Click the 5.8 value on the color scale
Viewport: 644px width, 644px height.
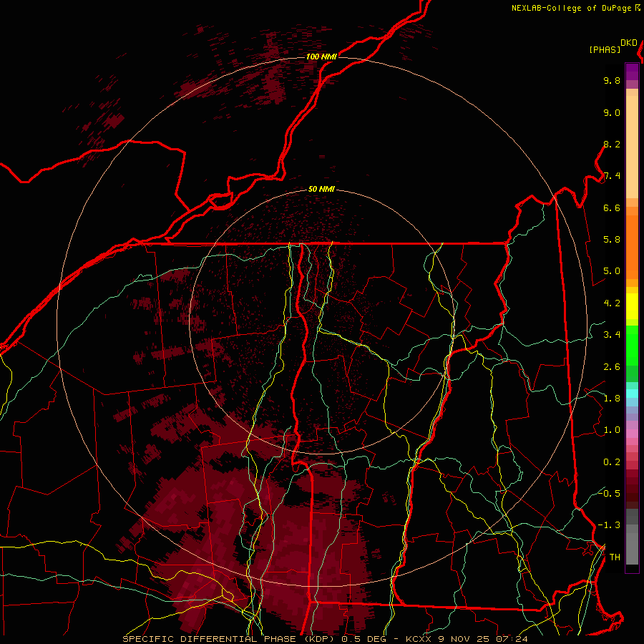612,240
